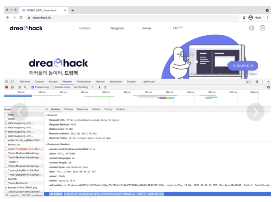The width and height of the screenshot is (275, 202).
Task: Select the detail/ request row
Action: coord(24,119)
